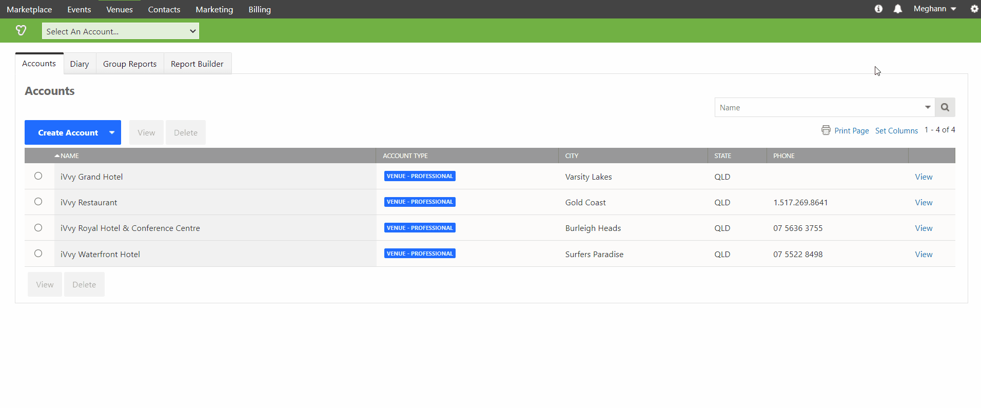Screen dimensions: 981x408
Task: Click Venue - Professional badge for iVvy Grand Hotel
Action: pos(420,176)
